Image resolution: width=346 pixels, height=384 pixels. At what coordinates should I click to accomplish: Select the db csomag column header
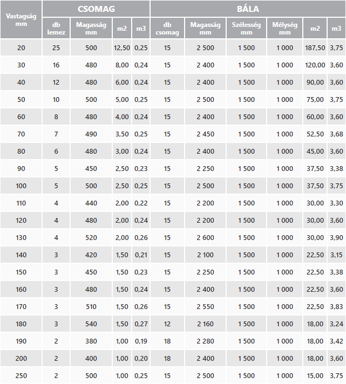(x=167, y=29)
